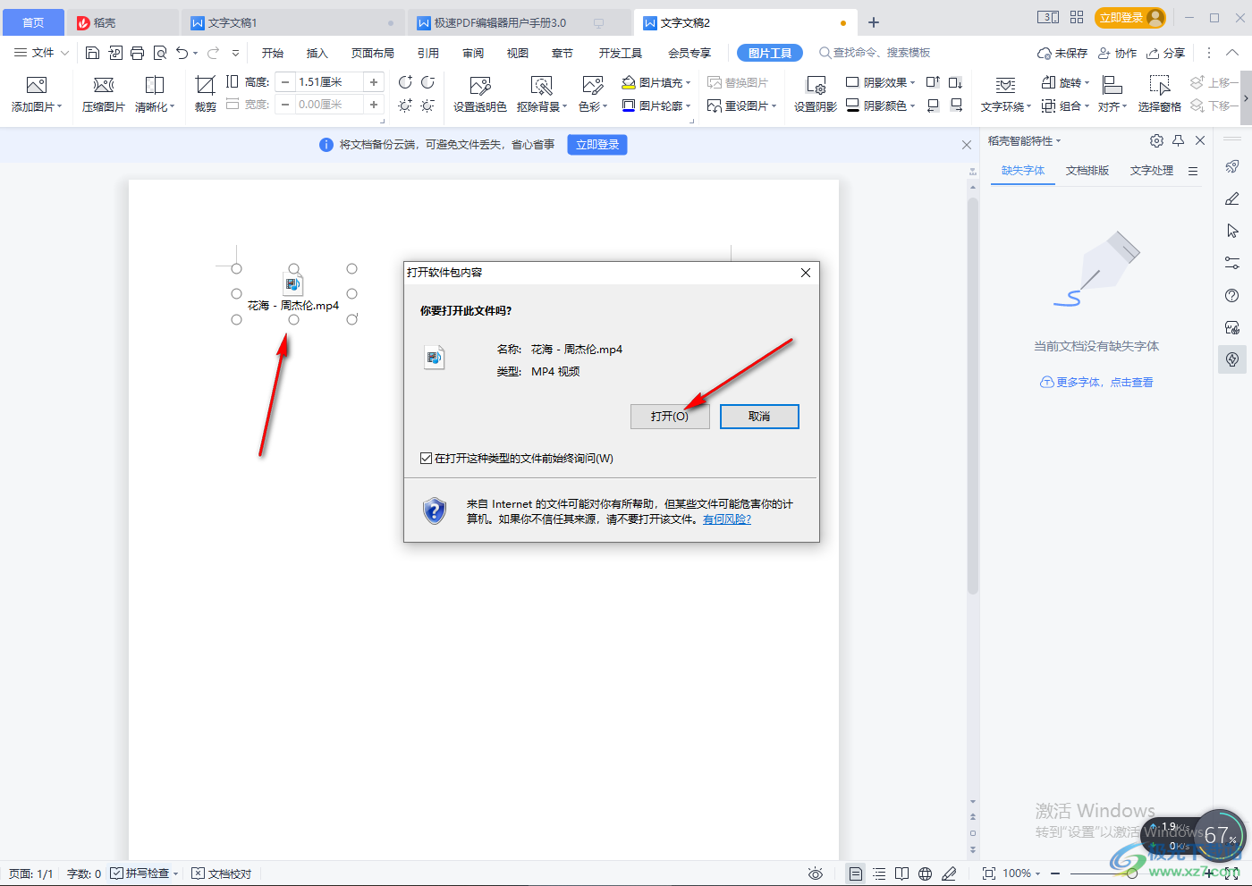This screenshot has height=886, width=1252.
Task: Open the 开始 ribbon tab
Action: (273, 53)
